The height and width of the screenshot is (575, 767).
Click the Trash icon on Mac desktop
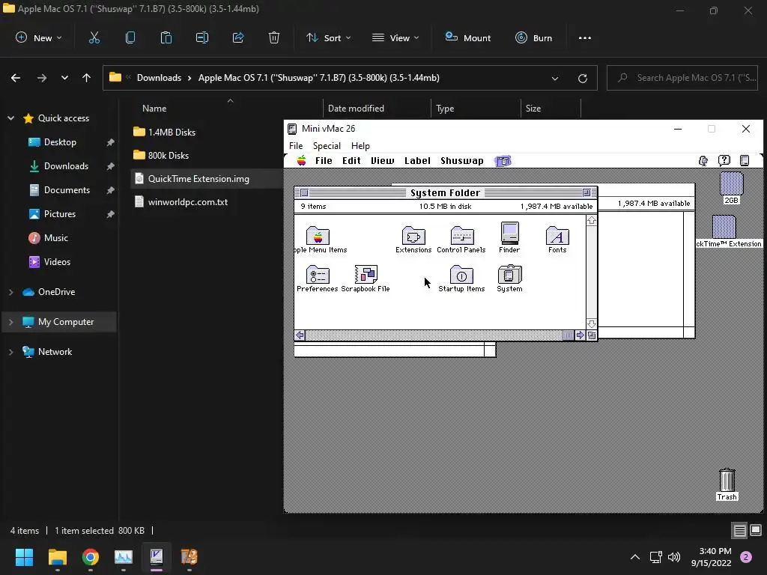[x=727, y=480]
